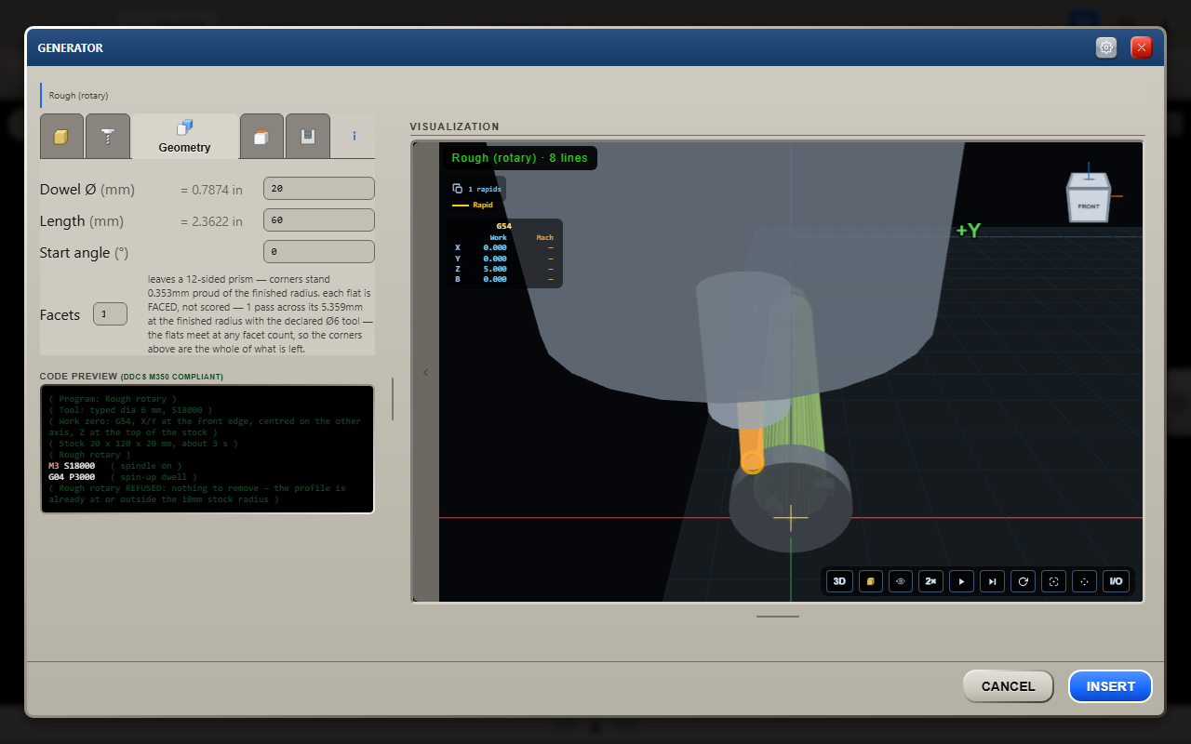
Task: Click the yellow Rapid legend entry
Action: (473, 205)
